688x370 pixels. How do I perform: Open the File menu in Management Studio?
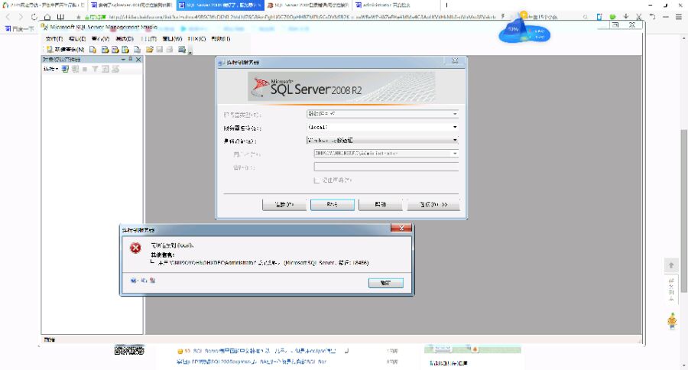click(x=54, y=39)
